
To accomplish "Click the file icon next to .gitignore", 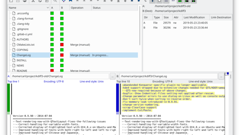I will click(14, 29).
